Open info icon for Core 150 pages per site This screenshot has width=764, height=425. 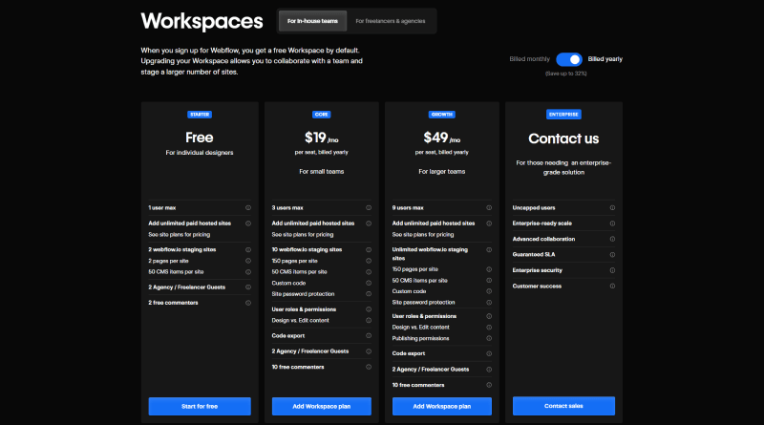[x=369, y=261]
